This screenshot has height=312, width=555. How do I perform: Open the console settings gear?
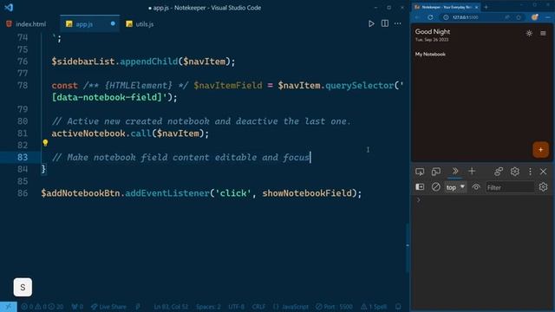tap(543, 187)
